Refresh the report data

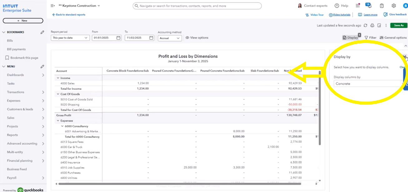tap(365, 26)
